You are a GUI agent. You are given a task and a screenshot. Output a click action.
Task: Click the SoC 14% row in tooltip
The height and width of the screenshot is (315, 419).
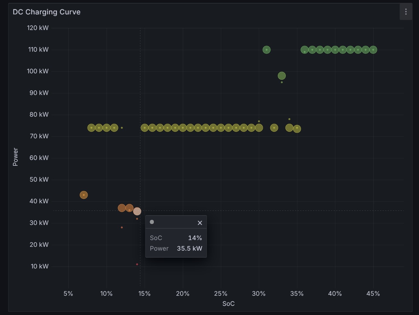176,238
